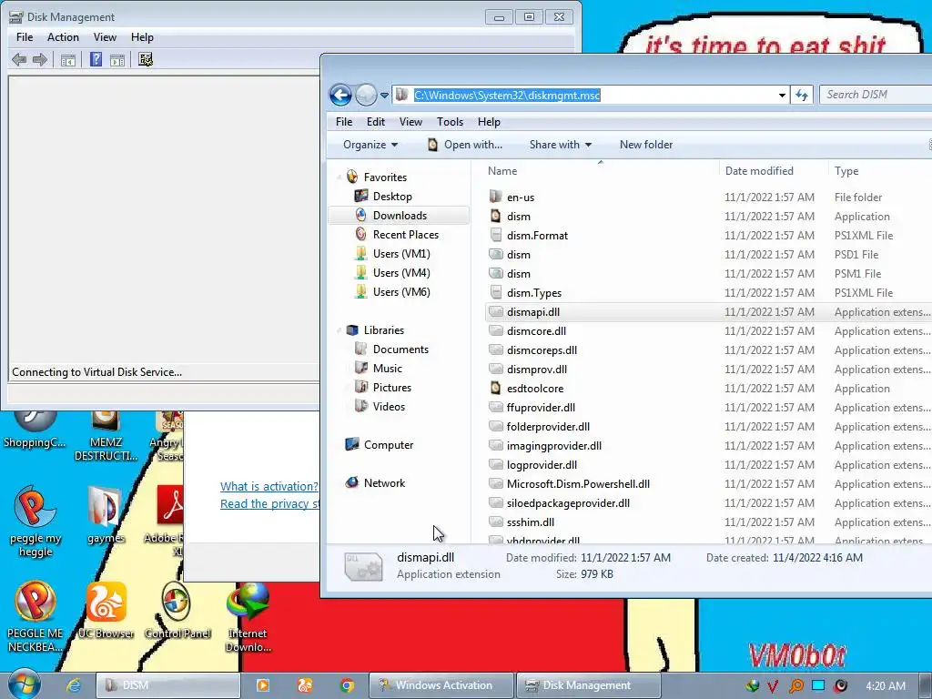
Task: Click 'What is activation?' link
Action: [x=269, y=486]
